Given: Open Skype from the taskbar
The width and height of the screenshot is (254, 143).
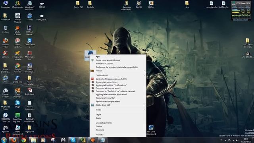Looking at the screenshot, I should [x=73, y=140].
